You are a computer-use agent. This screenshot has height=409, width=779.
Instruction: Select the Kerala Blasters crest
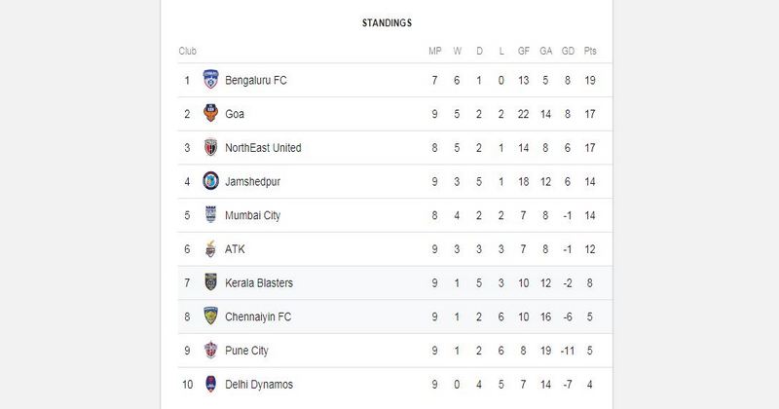coord(210,282)
